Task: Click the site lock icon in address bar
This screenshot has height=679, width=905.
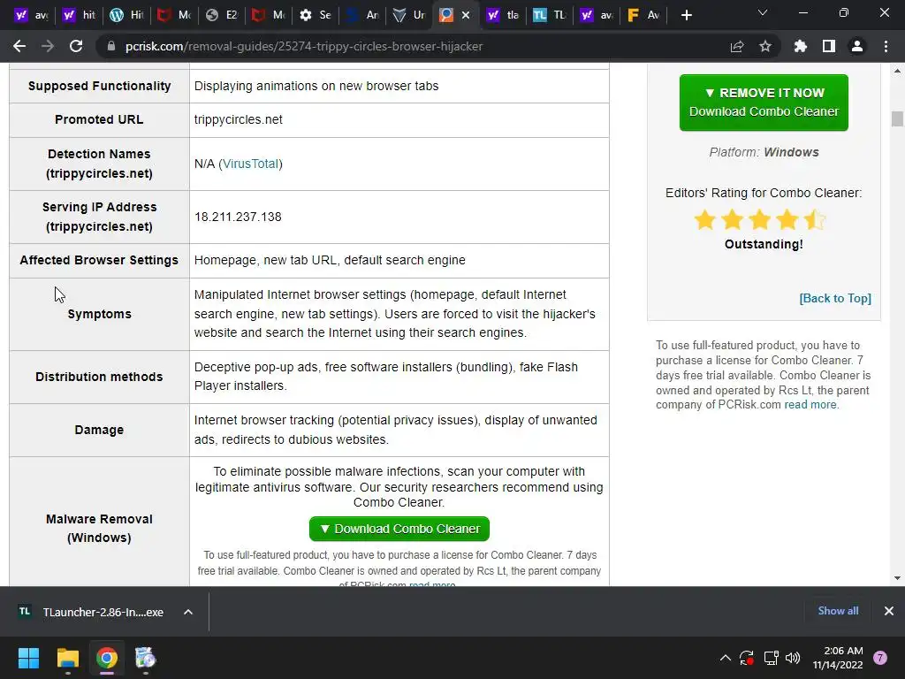Action: pos(111,46)
